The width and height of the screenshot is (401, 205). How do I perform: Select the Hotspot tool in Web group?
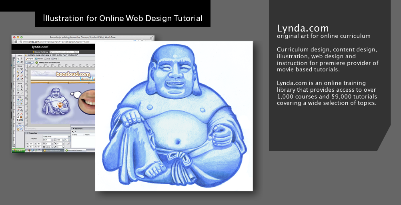tap(18, 100)
